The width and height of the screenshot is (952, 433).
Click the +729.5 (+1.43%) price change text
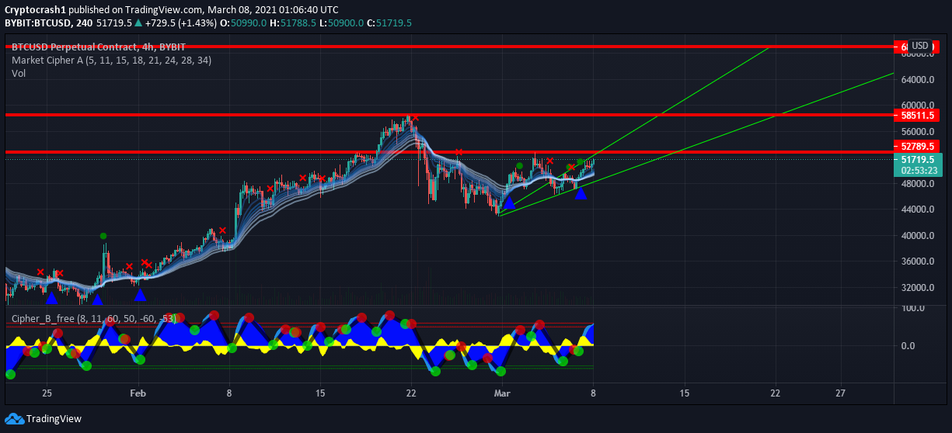(180, 23)
